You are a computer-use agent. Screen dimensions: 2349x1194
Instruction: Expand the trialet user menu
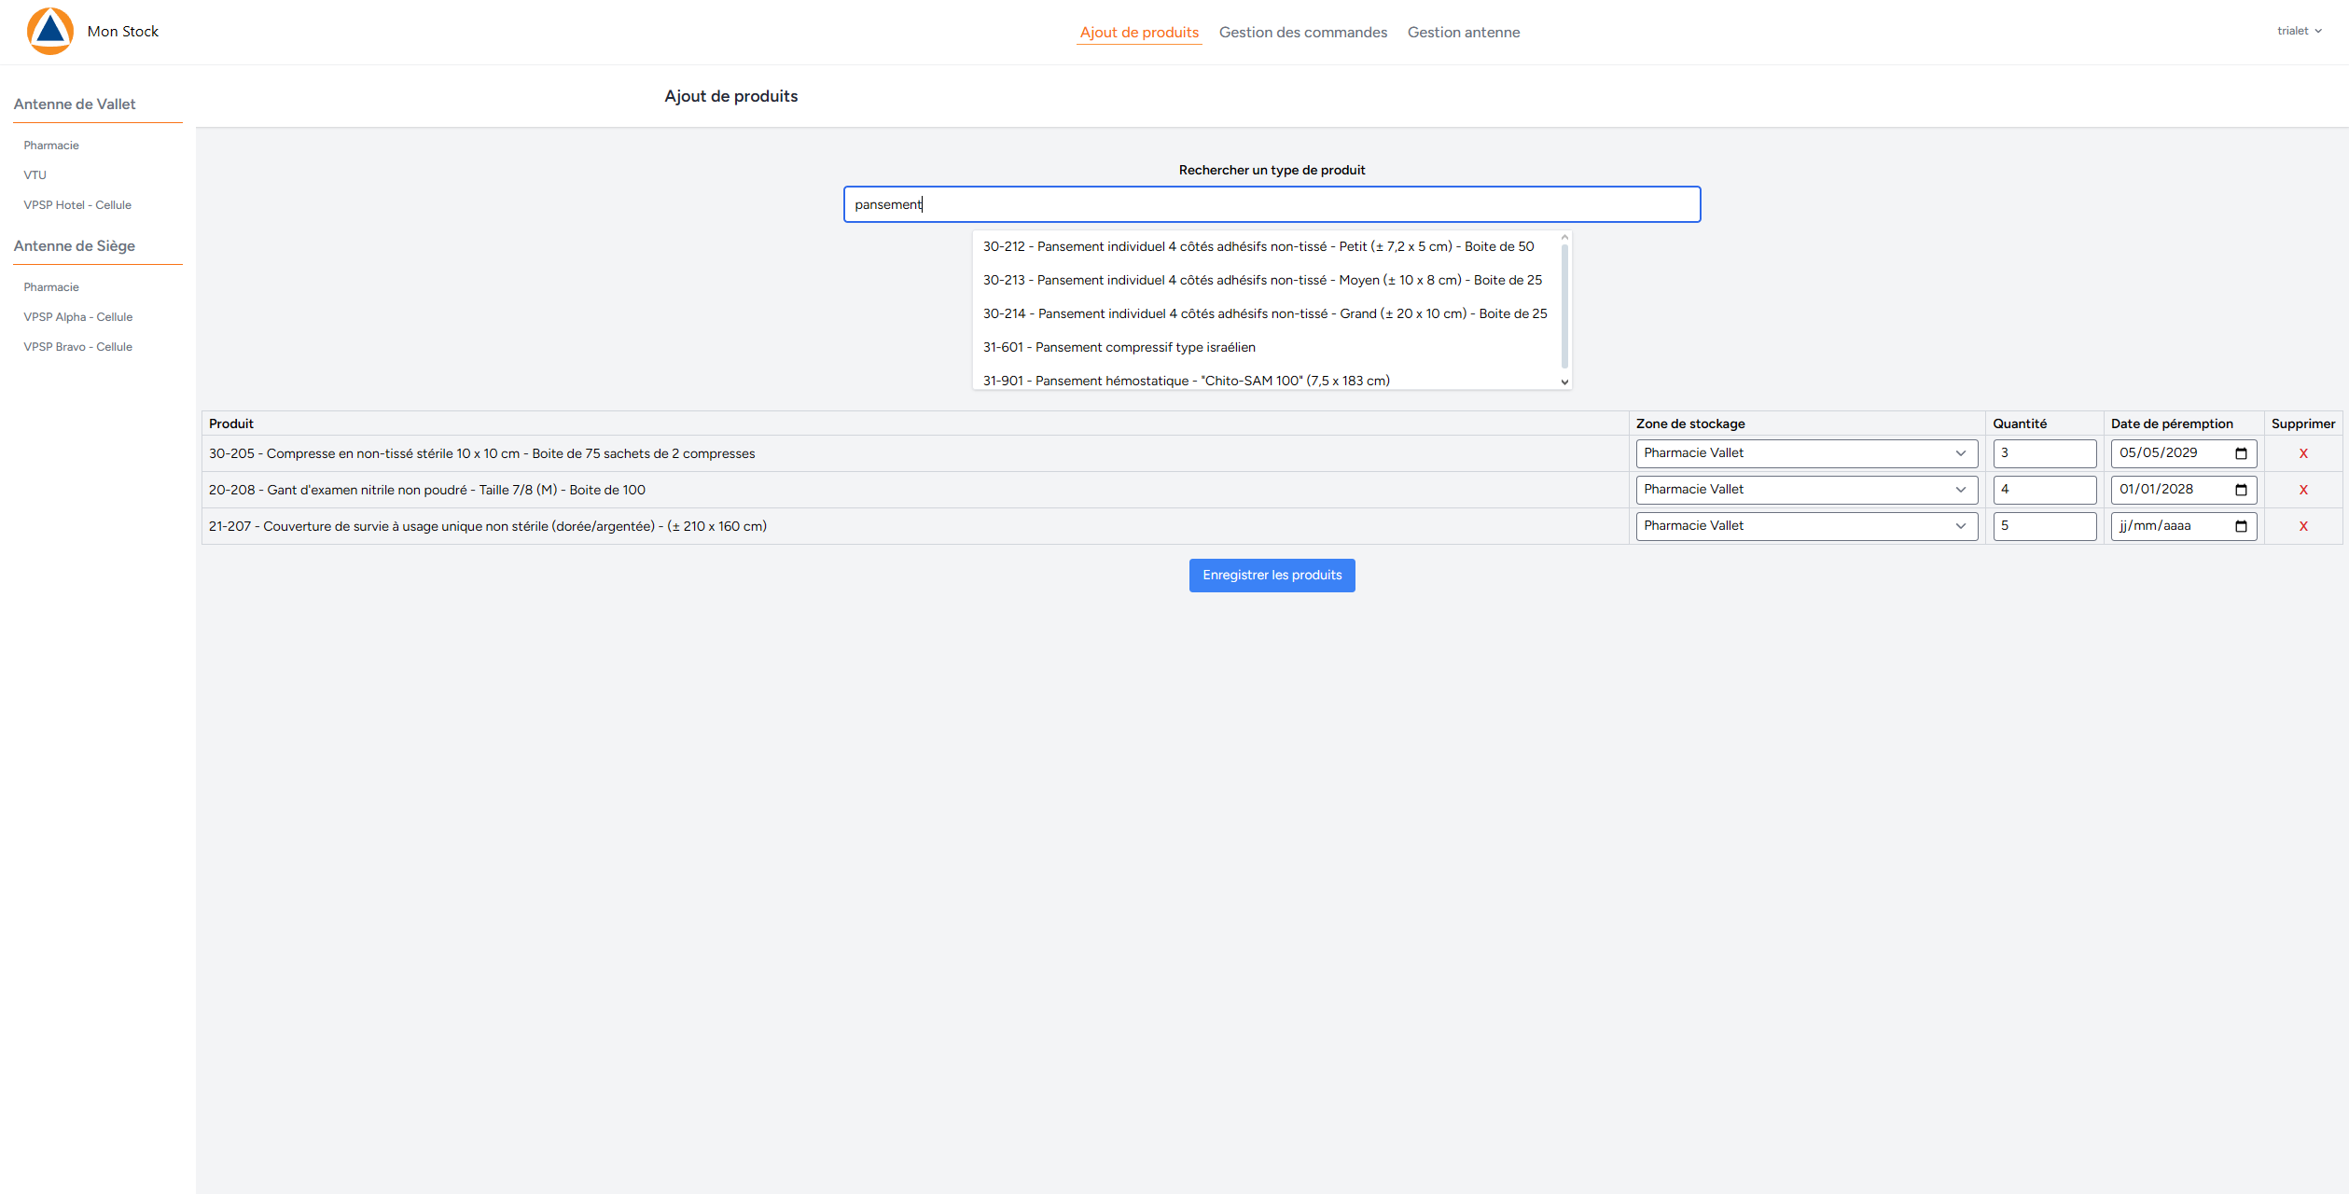pos(2299,31)
